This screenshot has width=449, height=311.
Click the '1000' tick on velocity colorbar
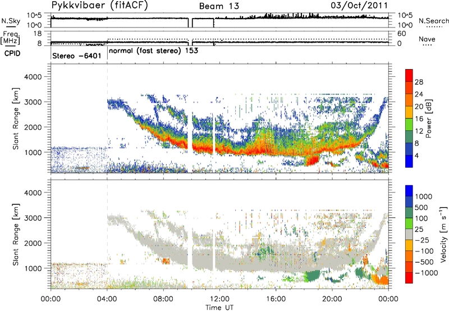pyautogui.click(x=424, y=196)
